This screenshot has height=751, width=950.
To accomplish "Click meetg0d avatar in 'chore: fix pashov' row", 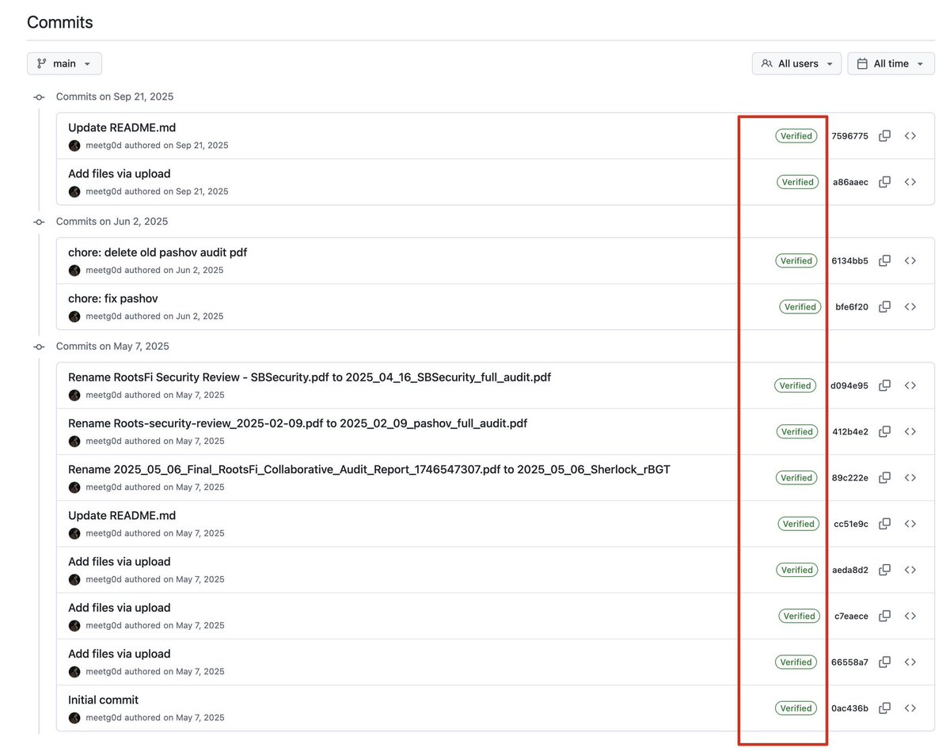I will tap(74, 317).
